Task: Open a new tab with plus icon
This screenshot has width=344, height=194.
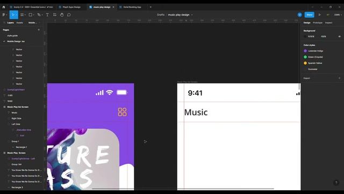Action: click(150, 7)
